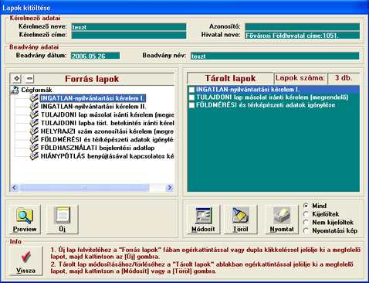Click the Beadvány név field

pyautogui.click(x=275, y=56)
